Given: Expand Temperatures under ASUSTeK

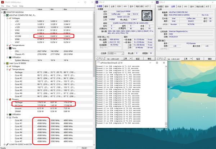Looking at the screenshot, I should click(x=8, y=45).
